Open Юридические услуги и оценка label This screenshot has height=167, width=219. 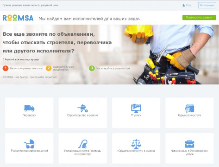[136, 151]
